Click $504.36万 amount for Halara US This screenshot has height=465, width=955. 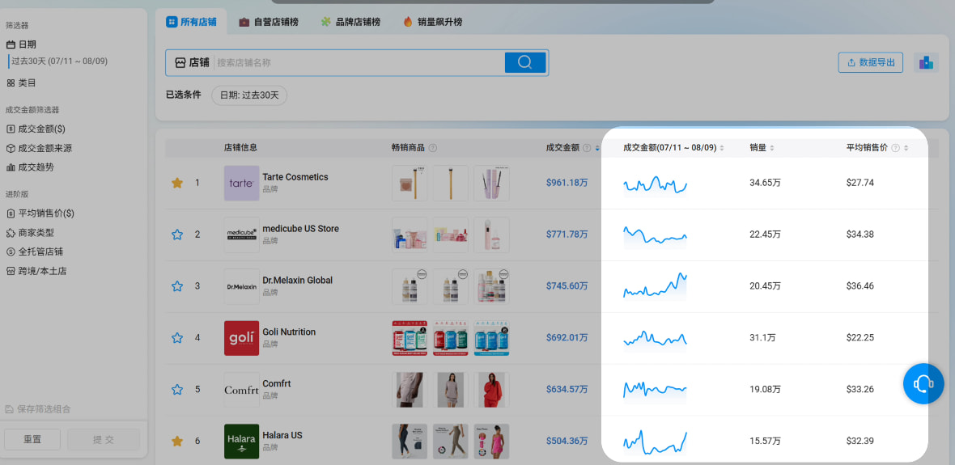pos(567,442)
